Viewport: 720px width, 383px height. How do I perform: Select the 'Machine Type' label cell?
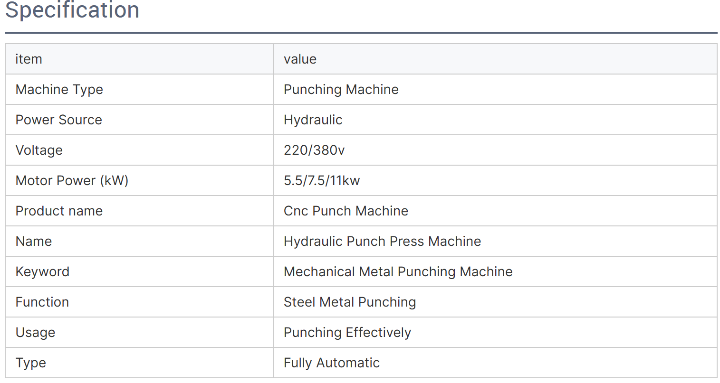click(x=59, y=90)
